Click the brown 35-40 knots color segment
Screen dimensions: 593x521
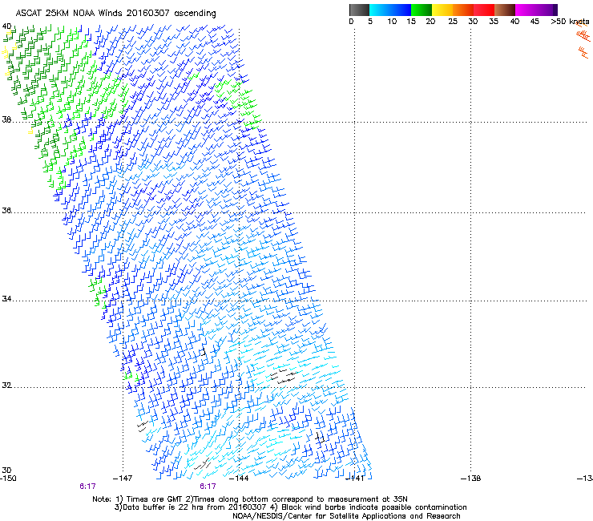click(505, 10)
